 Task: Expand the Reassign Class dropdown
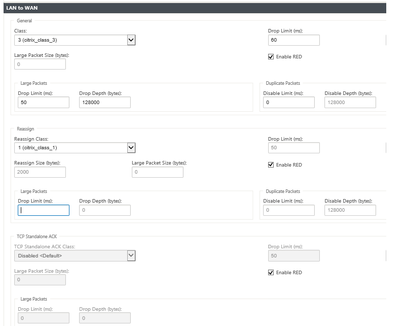[75, 148]
